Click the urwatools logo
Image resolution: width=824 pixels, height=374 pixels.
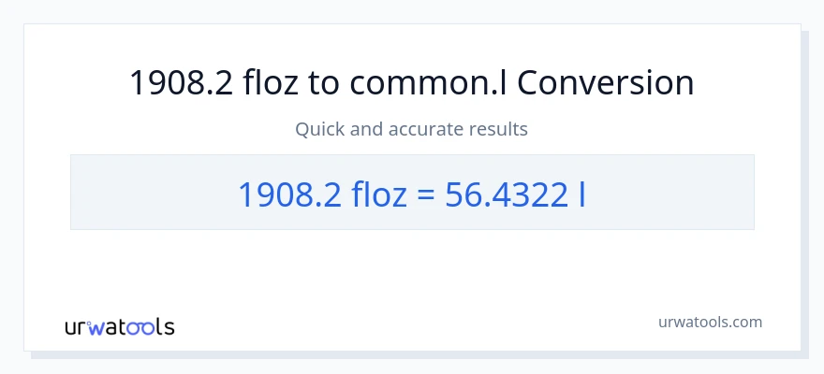[x=119, y=326]
